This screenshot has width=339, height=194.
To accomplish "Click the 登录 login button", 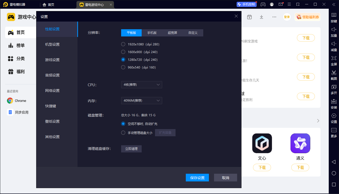I will (287, 17).
